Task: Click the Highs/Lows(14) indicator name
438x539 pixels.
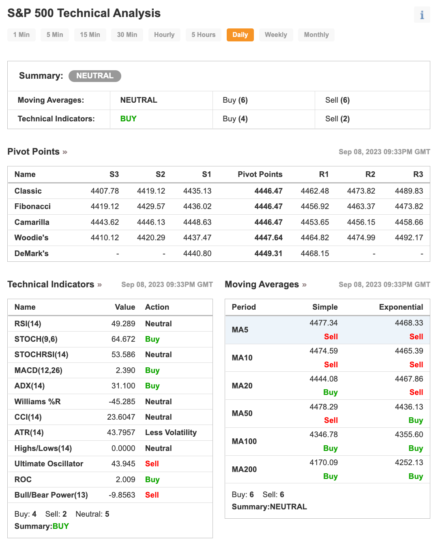Action: point(43,448)
